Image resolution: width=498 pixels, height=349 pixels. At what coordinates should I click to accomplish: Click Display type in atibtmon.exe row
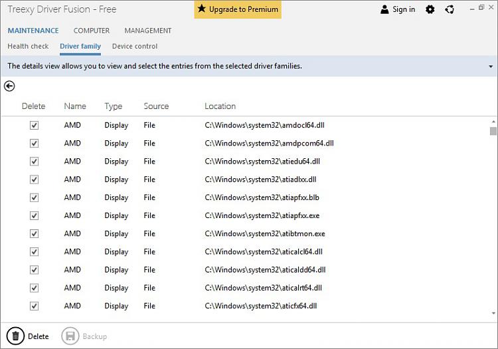[x=116, y=234]
